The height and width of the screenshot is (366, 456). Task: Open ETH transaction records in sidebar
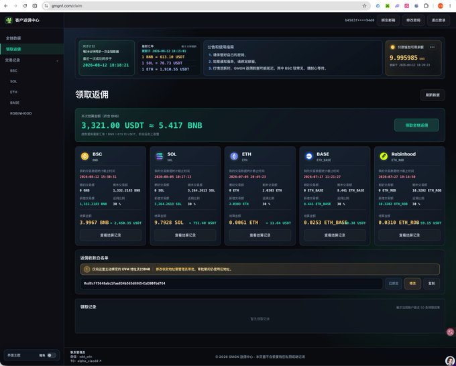pos(13,92)
